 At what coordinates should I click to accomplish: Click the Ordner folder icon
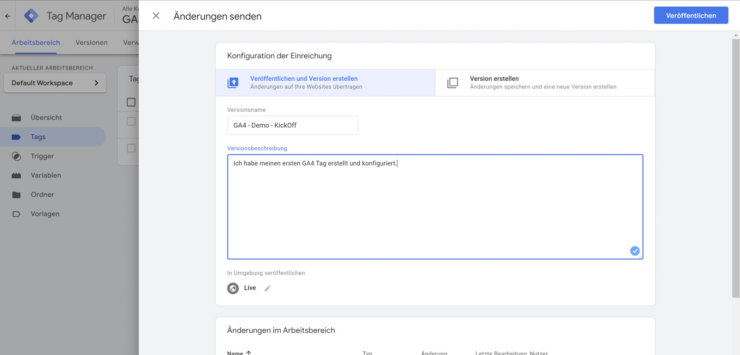point(16,195)
